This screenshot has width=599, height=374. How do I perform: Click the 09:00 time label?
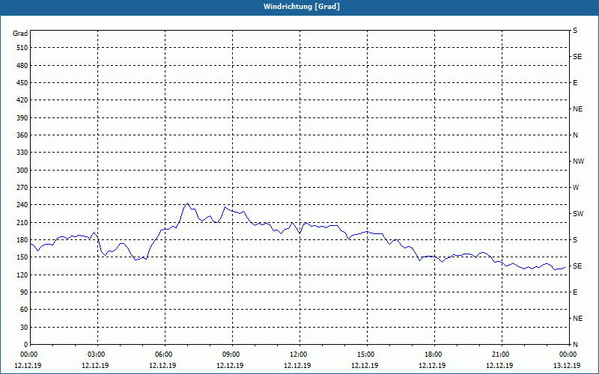click(232, 355)
